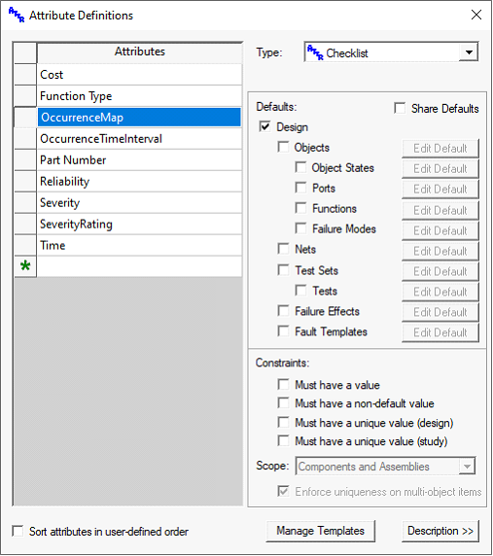
Task: Click the row header beside Cost
Action: [x=25, y=75]
